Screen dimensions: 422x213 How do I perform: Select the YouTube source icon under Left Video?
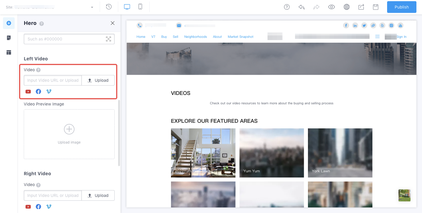(x=28, y=91)
